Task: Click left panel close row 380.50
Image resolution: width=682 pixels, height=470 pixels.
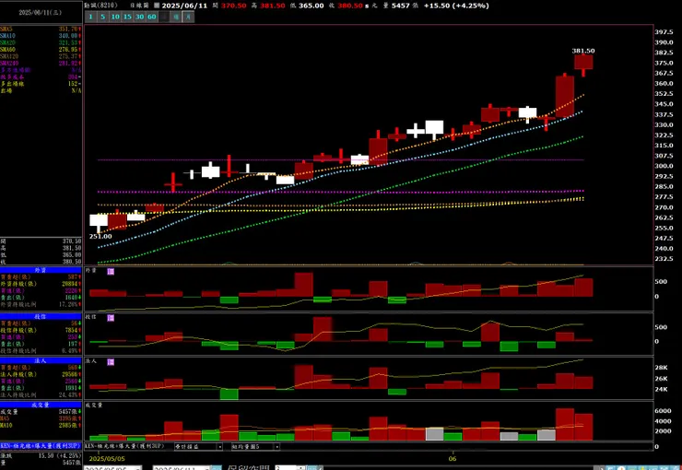Action: pyautogui.click(x=41, y=262)
